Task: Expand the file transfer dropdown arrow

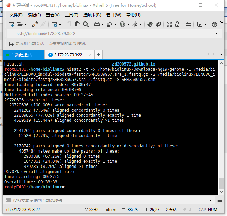Action: (116, 25)
